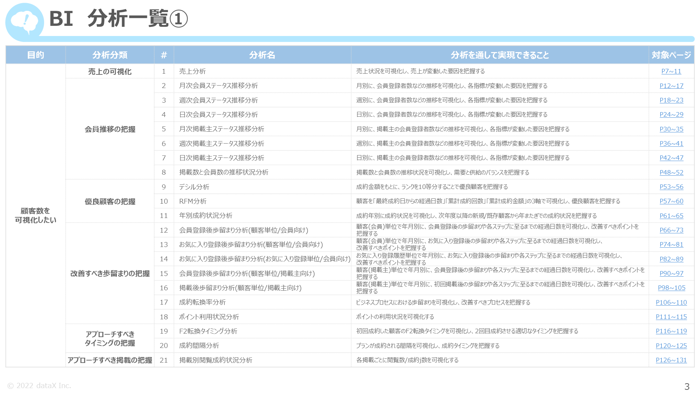Click the 分析名 column header
The height and width of the screenshot is (393, 700).
click(x=262, y=55)
